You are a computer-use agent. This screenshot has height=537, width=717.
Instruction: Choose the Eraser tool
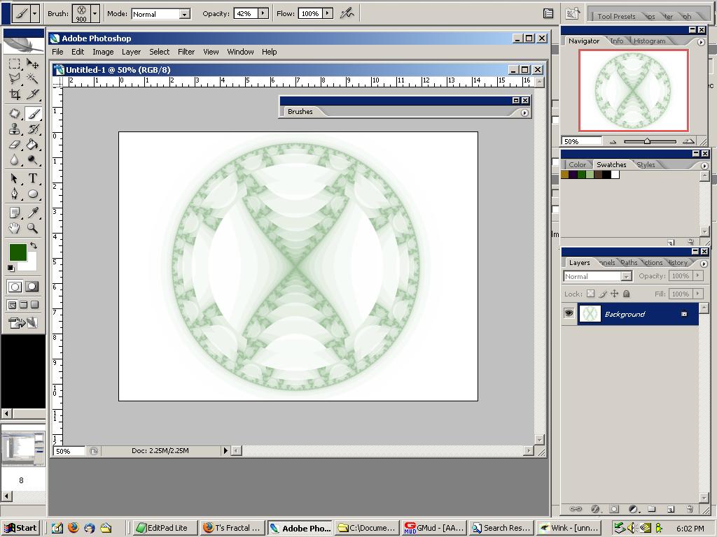[14, 145]
